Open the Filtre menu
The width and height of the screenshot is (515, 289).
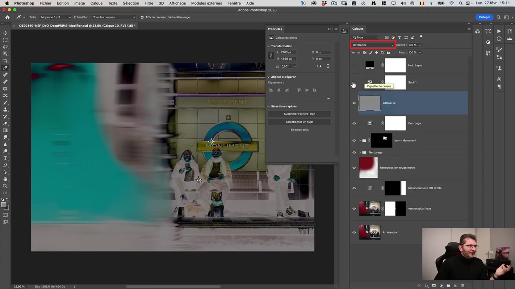tap(149, 3)
